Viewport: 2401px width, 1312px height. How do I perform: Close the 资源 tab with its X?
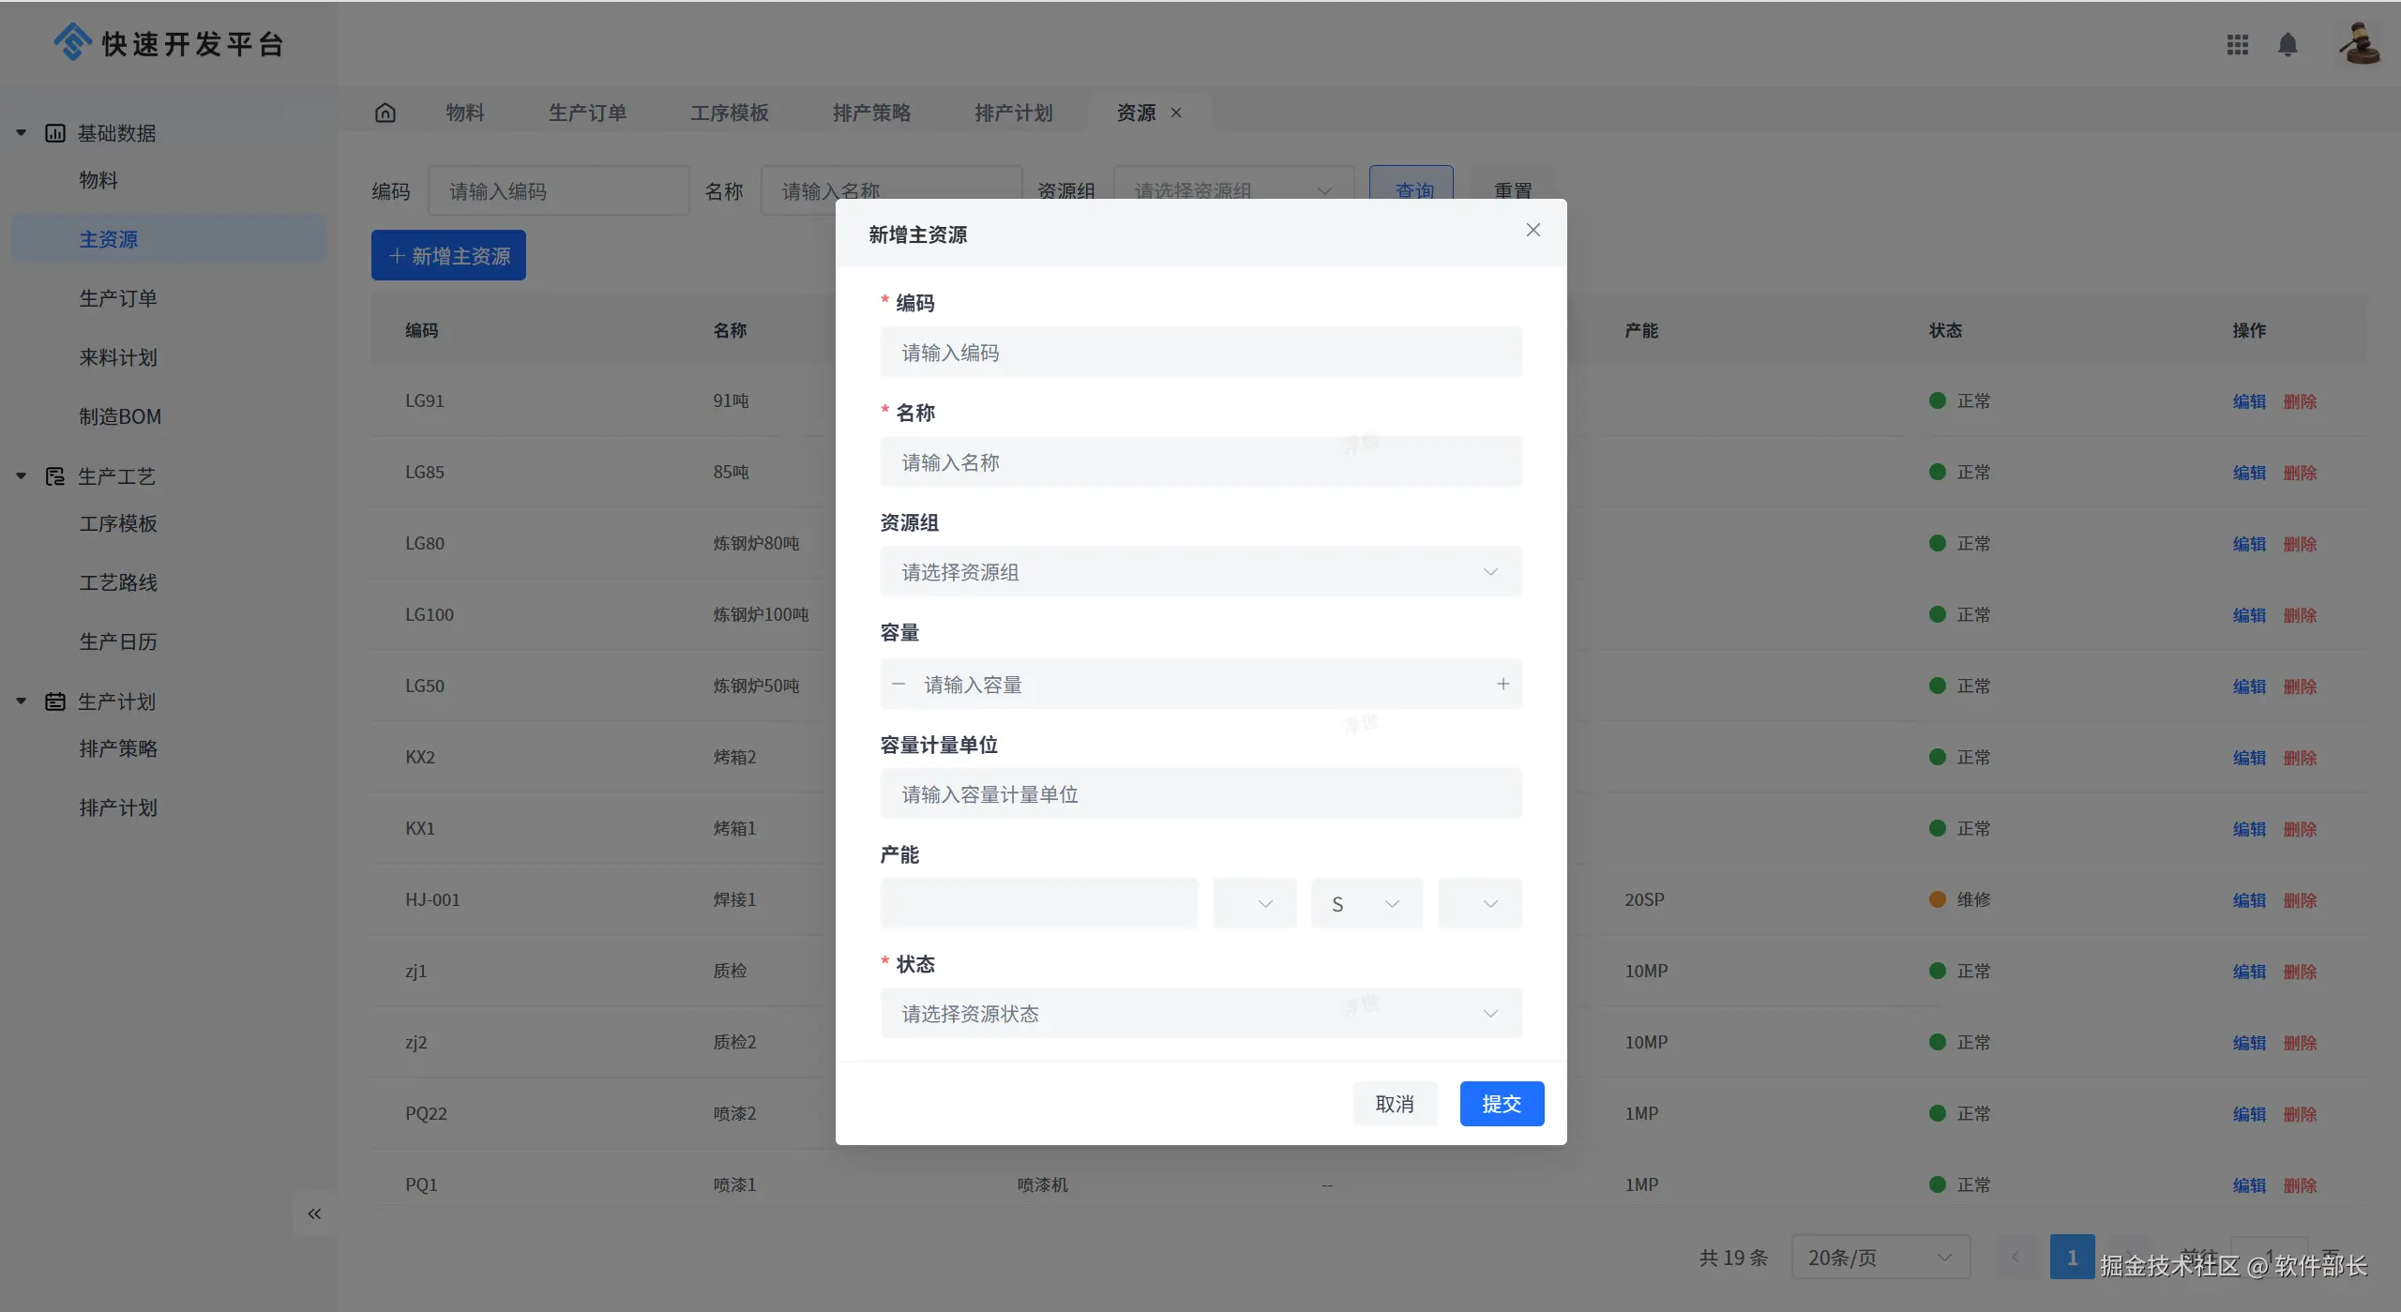pyautogui.click(x=1176, y=113)
